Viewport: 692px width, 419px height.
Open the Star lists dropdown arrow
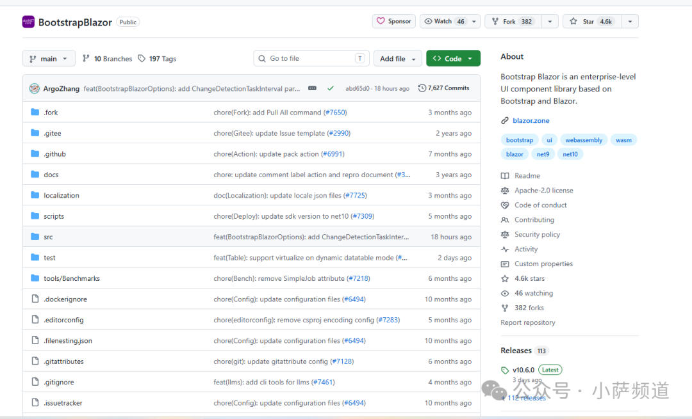(x=630, y=21)
